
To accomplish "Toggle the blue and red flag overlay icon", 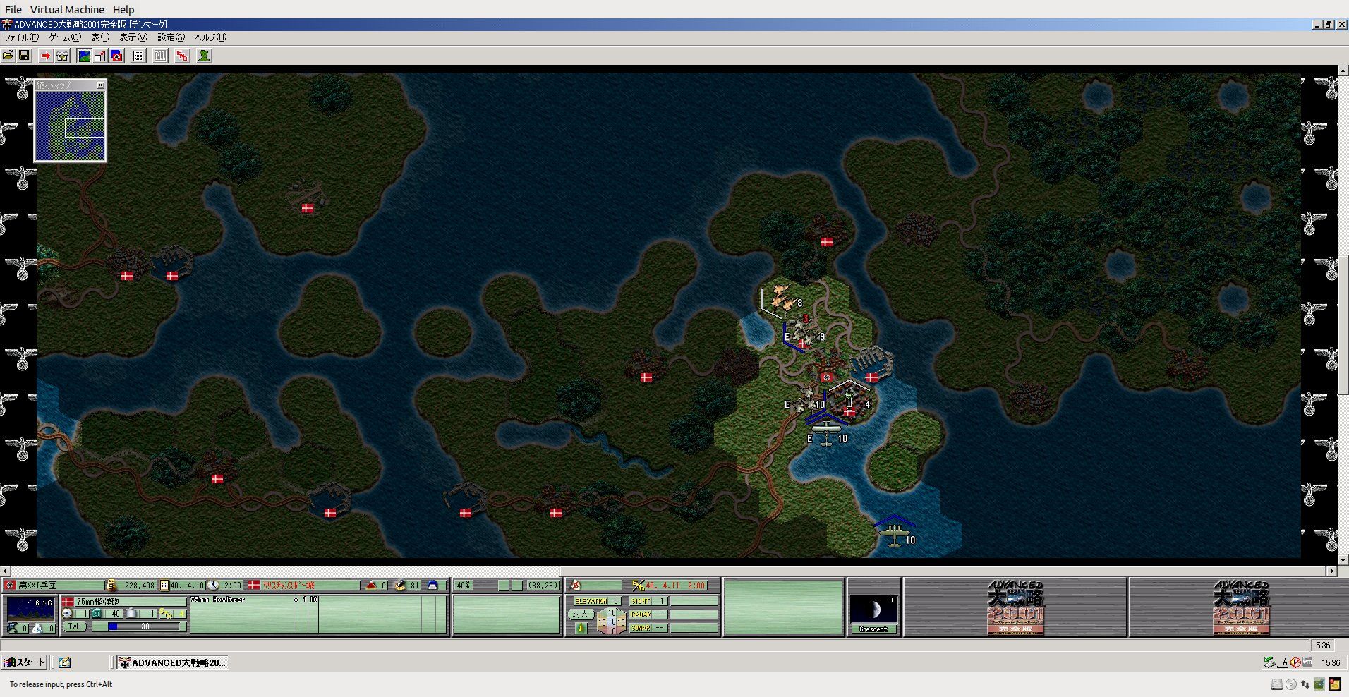I will (x=117, y=56).
